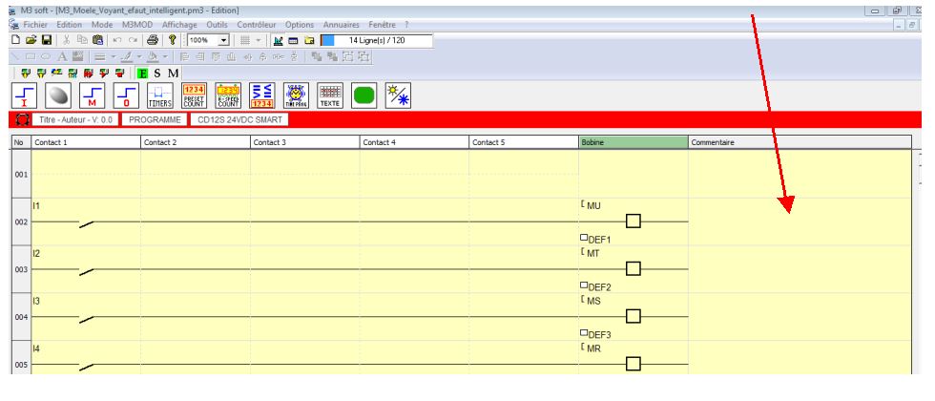Image resolution: width=935 pixels, height=401 pixels.
Task: Expand the grid options dropdown arrow
Action: 260,40
